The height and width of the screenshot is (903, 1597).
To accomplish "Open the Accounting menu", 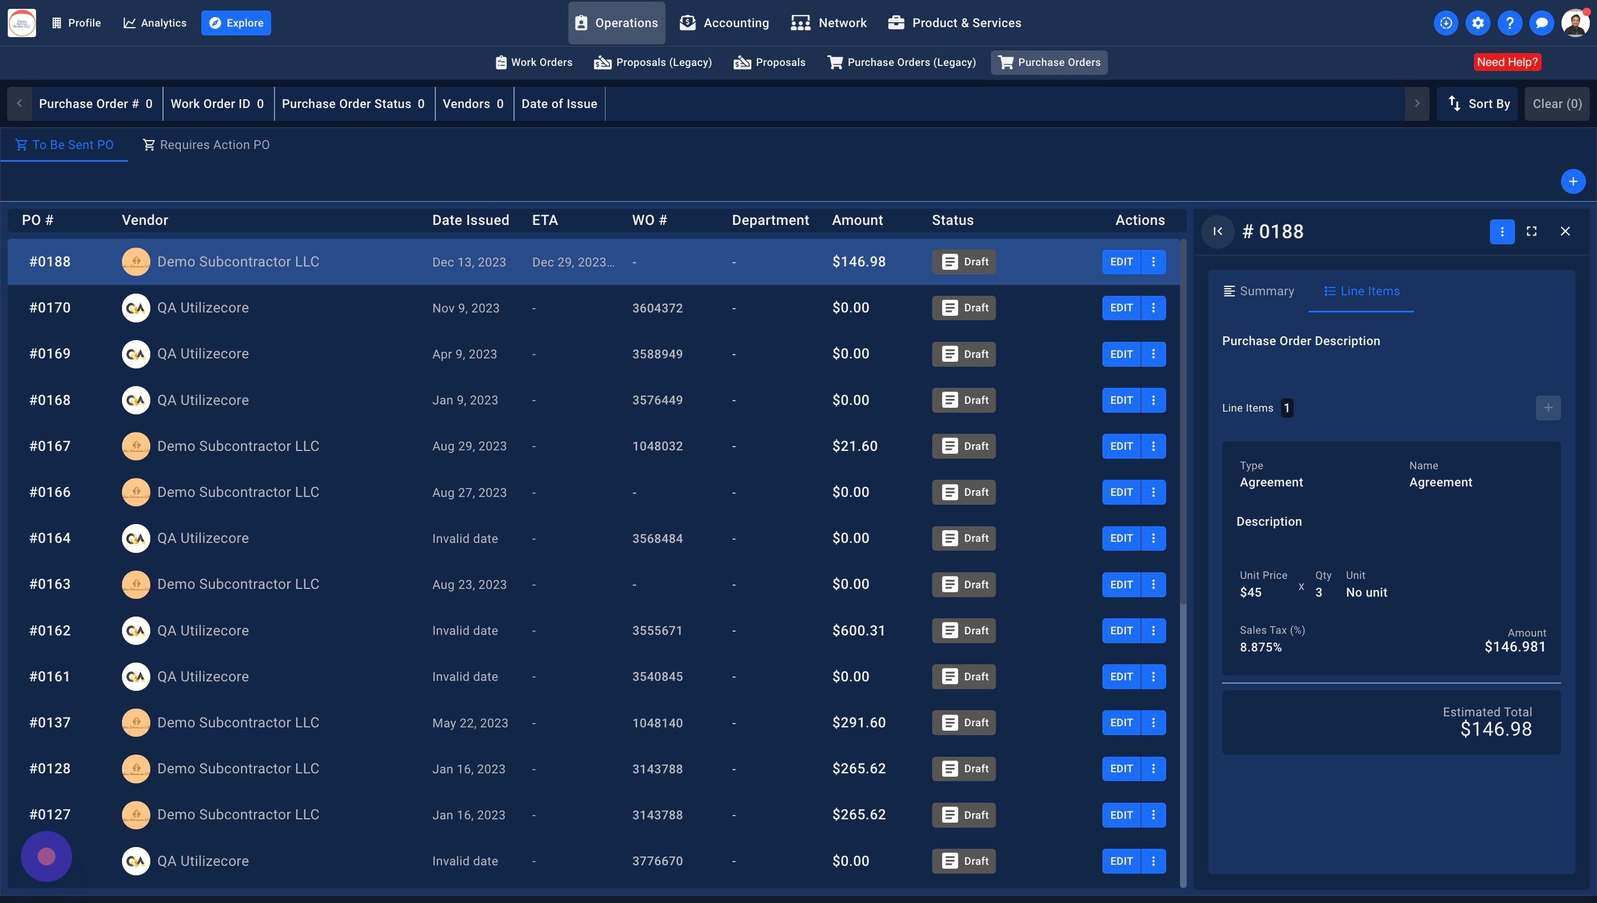I will click(724, 23).
